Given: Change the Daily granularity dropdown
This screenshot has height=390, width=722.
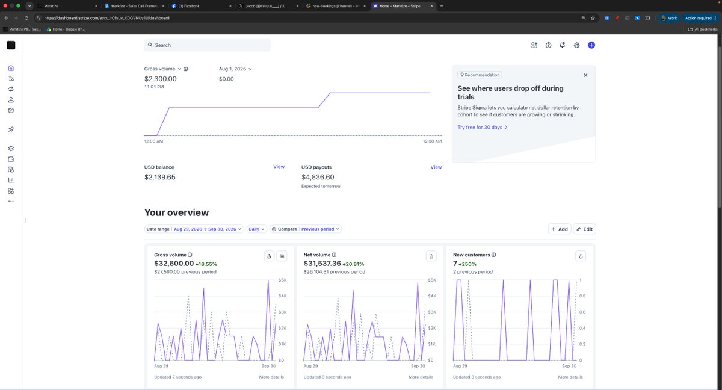Looking at the screenshot, I should (257, 229).
